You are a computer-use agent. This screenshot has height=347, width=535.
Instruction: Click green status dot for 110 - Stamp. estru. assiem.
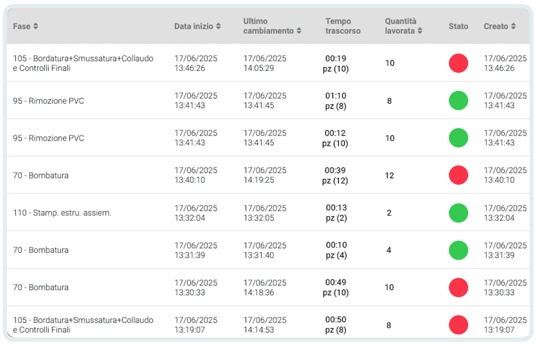point(458,213)
